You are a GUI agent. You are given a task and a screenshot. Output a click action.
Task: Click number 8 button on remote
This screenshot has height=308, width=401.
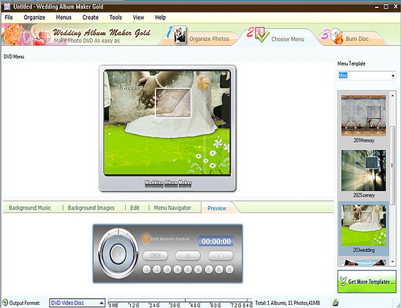pos(219,269)
